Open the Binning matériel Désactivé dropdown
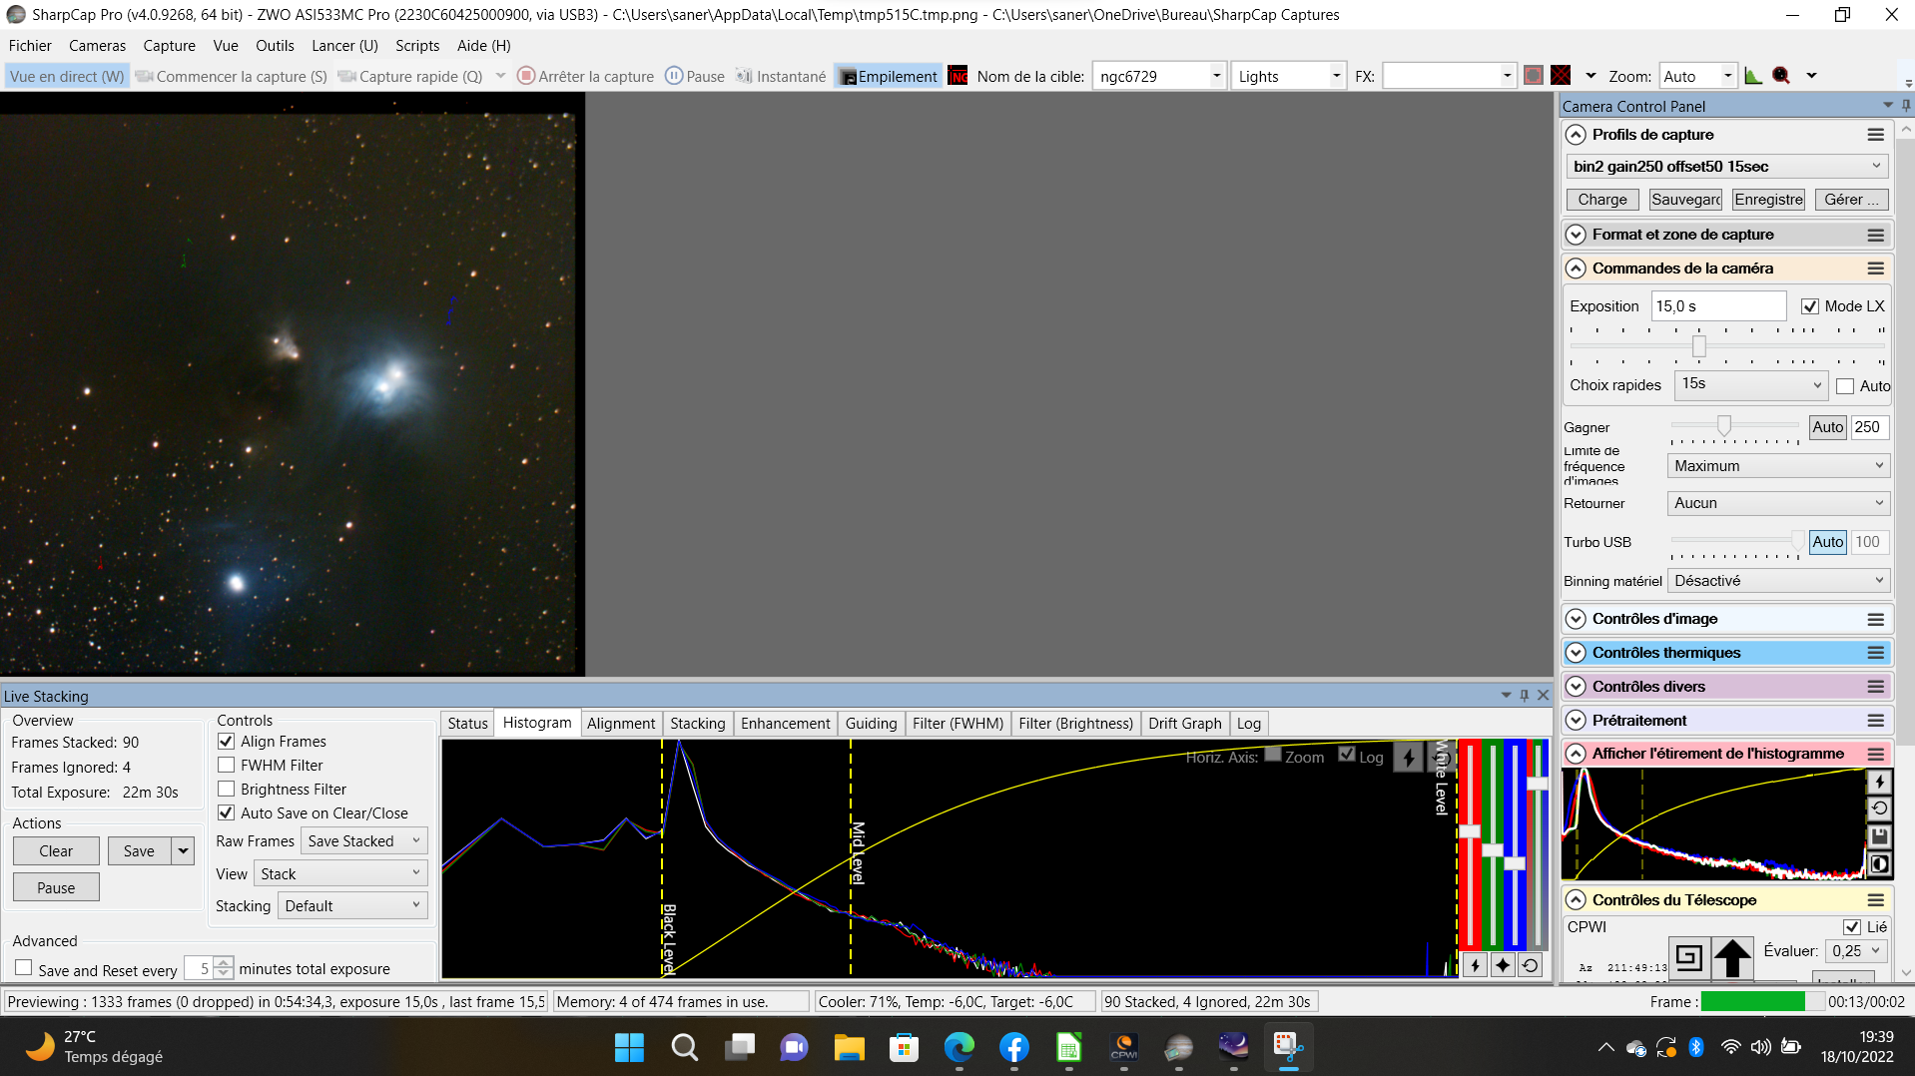 (x=1778, y=581)
